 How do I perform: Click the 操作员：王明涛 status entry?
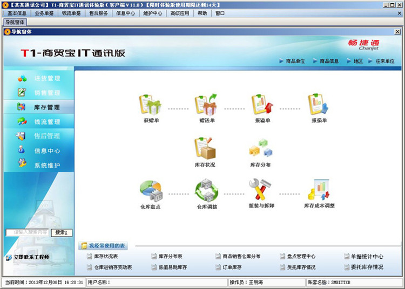tap(267, 283)
